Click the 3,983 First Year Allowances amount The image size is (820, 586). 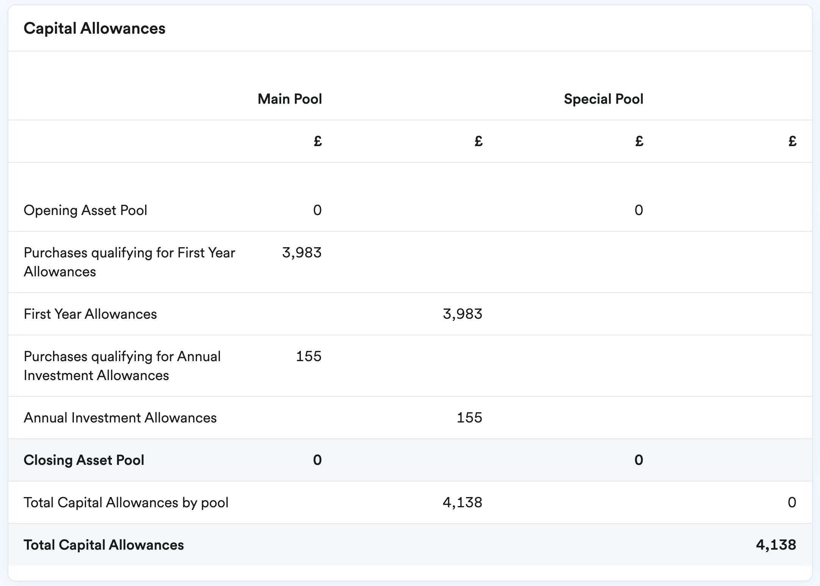[462, 314]
